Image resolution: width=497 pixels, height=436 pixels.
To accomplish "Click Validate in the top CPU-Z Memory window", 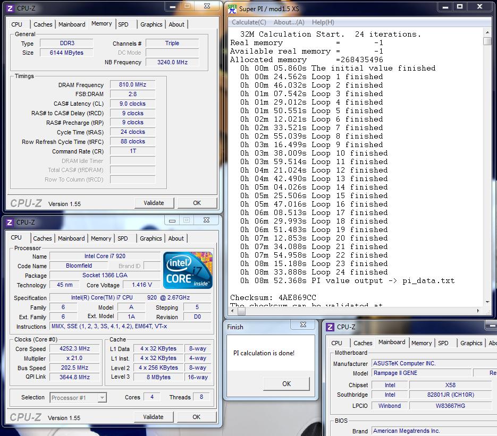I will [x=154, y=203].
